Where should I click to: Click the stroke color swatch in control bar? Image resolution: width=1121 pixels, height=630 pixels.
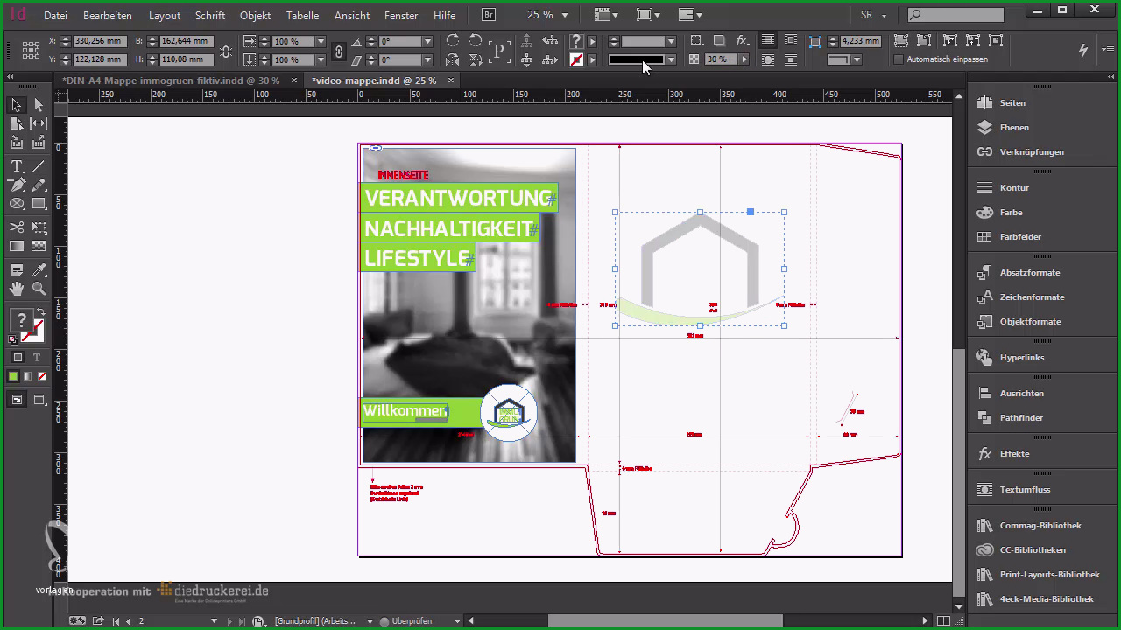(x=576, y=59)
